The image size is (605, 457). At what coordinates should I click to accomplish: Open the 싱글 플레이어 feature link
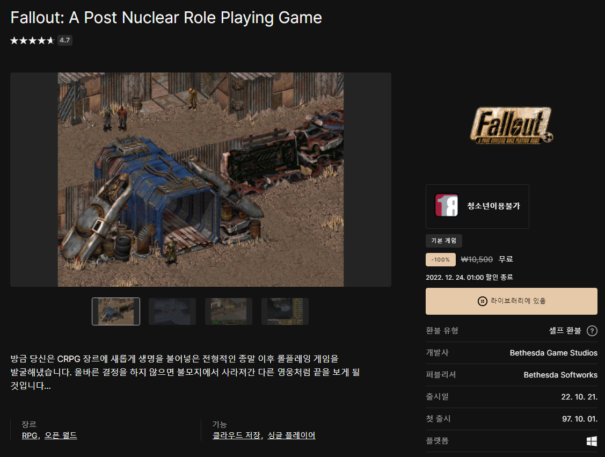(x=291, y=436)
